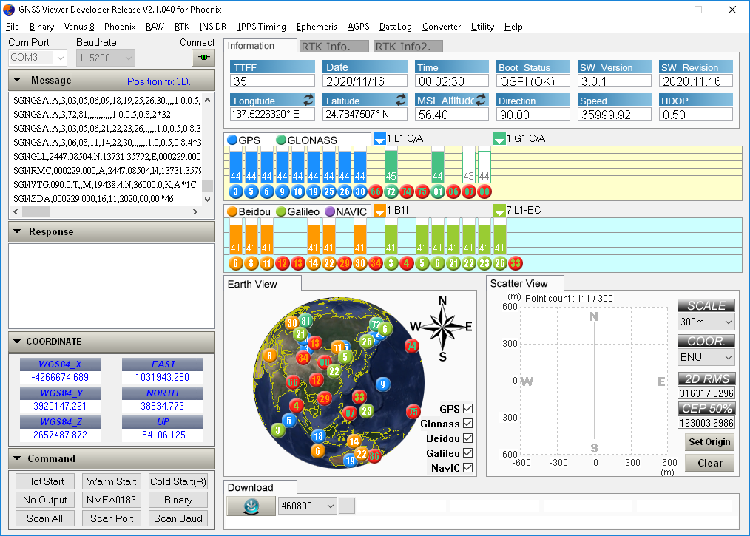Viewport: 750px width, 536px height.
Task: Collapse the COORDINATE panel
Action: 17,342
